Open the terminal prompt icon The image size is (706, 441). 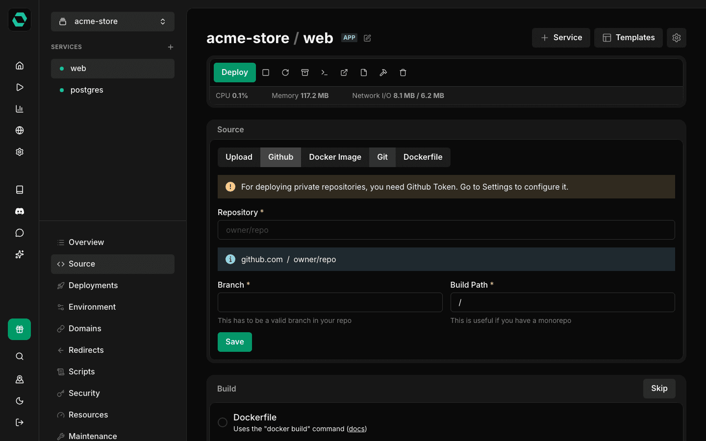click(x=325, y=73)
